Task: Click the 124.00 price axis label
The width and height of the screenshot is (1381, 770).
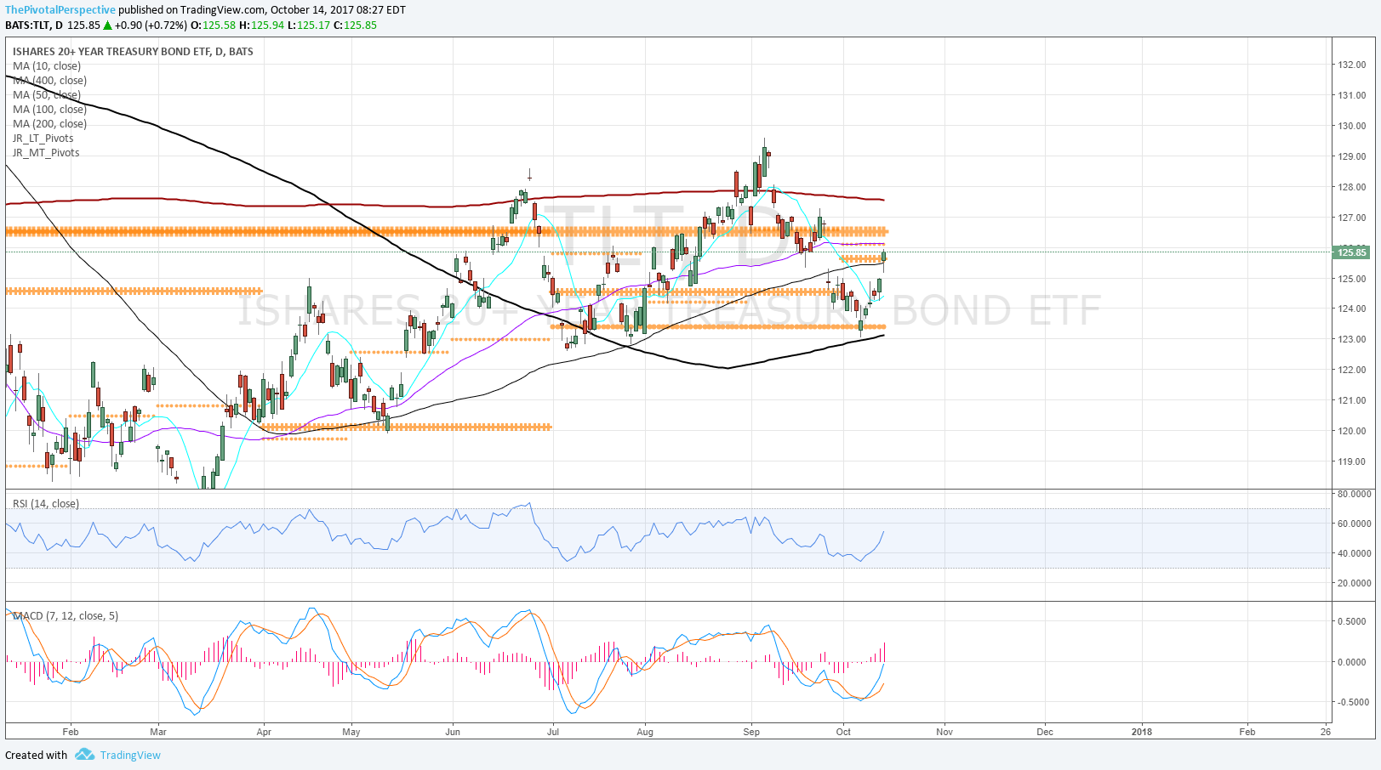Action: click(x=1352, y=309)
